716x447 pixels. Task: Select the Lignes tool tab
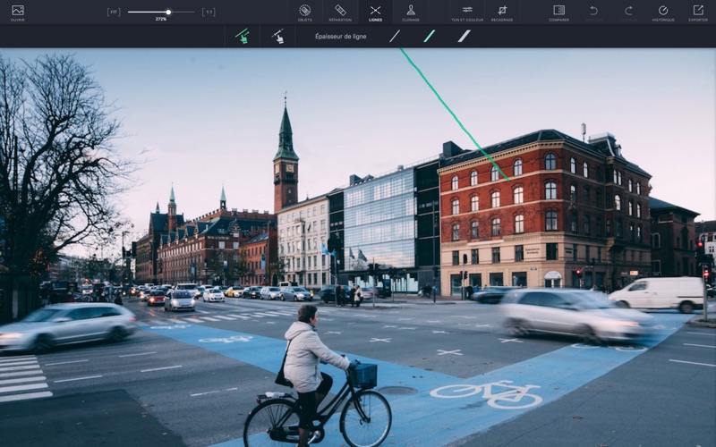375,12
